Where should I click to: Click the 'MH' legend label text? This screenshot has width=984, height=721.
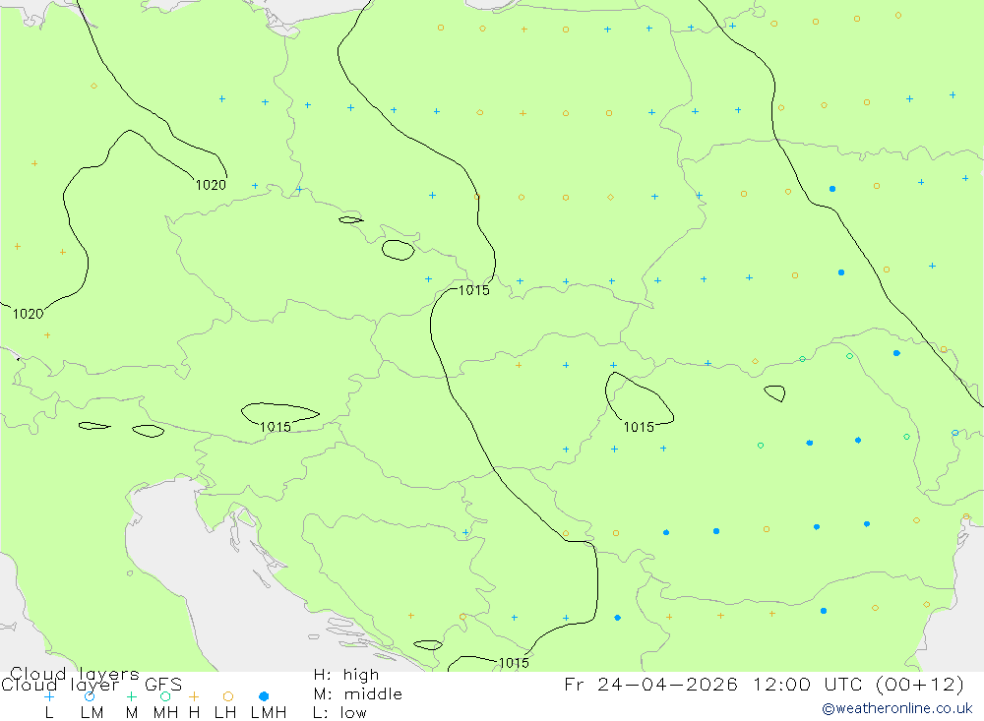click(x=165, y=713)
